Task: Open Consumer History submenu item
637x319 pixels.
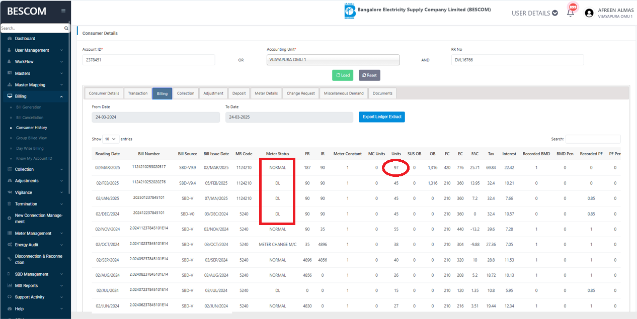Action: 32,128
